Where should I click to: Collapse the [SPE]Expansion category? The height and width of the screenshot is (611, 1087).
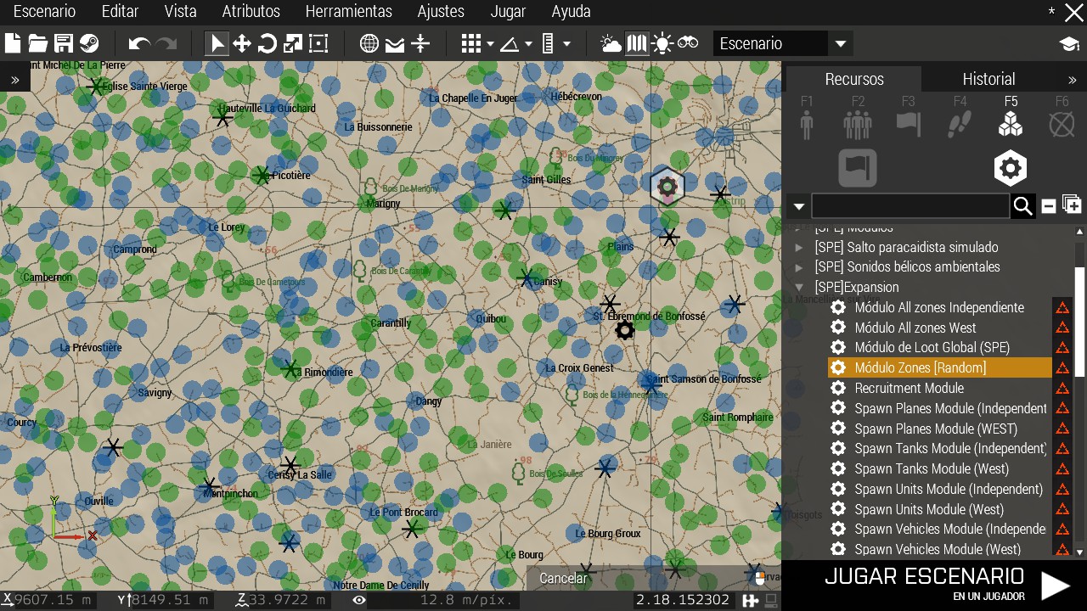pos(798,288)
